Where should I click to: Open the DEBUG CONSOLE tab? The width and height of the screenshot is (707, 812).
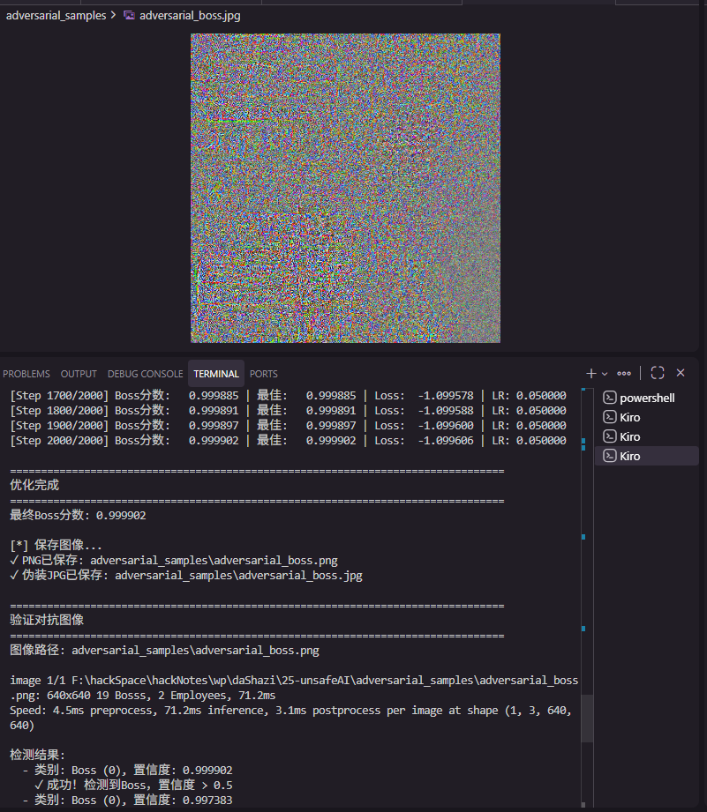(145, 373)
